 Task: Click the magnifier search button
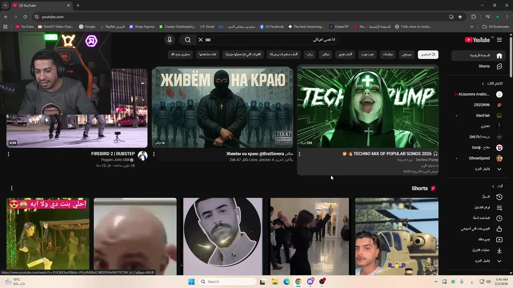[188, 40]
